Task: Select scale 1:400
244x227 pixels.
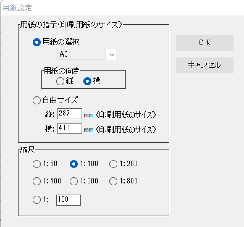Action: click(x=36, y=181)
